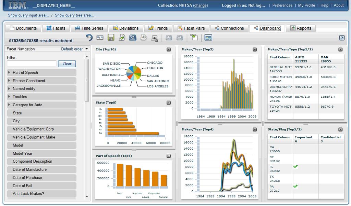Click the Clear filter button
The height and width of the screenshot is (206, 351).
(67, 64)
